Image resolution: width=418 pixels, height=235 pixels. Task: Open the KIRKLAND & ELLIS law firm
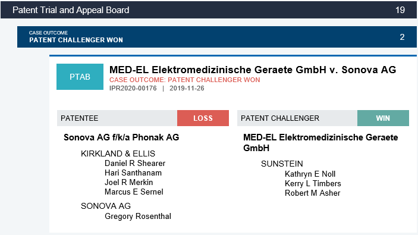(118, 153)
